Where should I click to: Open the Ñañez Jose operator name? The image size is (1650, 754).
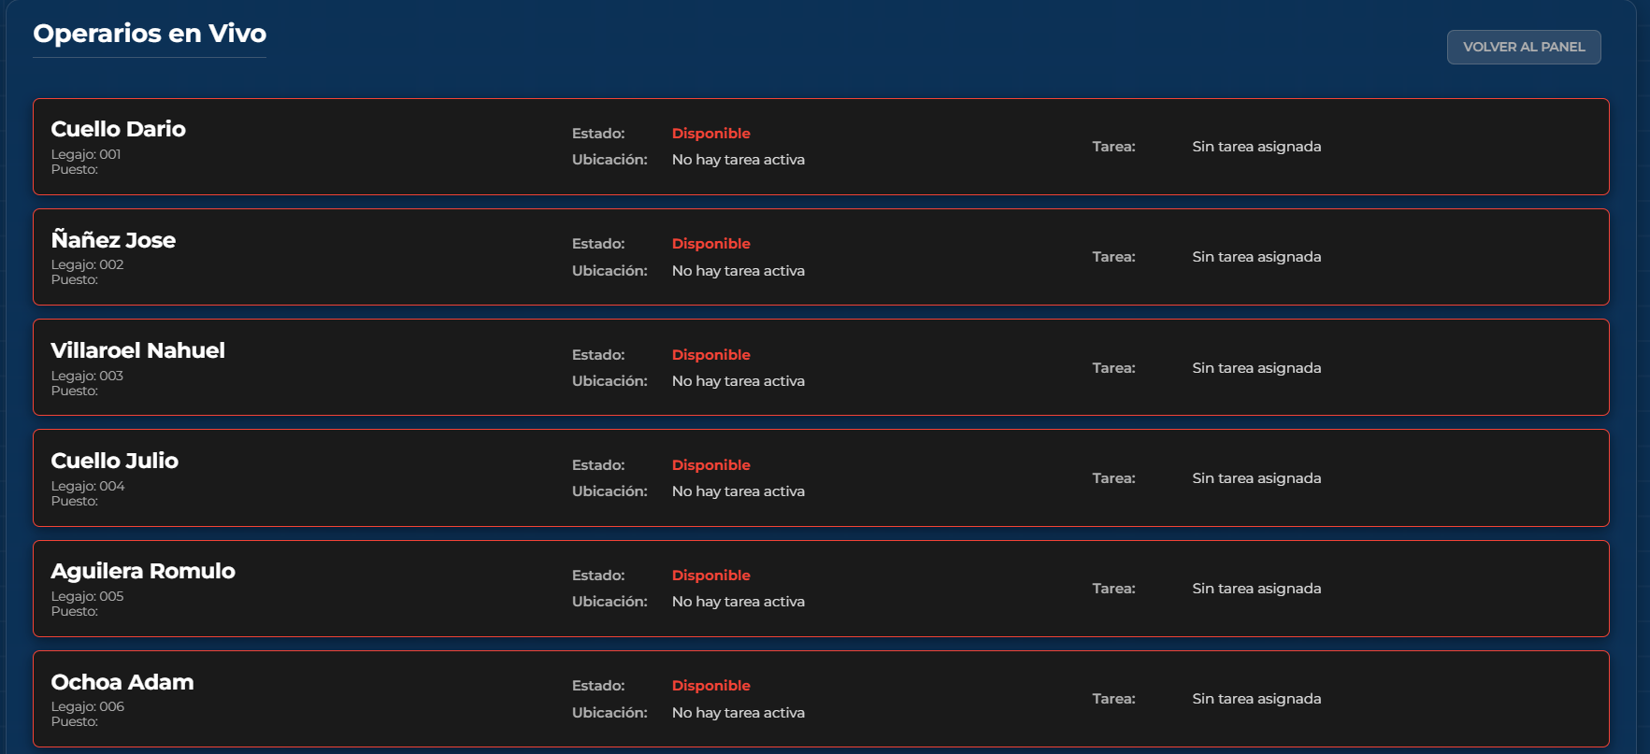(113, 240)
